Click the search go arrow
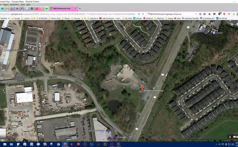 tap(196, 14)
